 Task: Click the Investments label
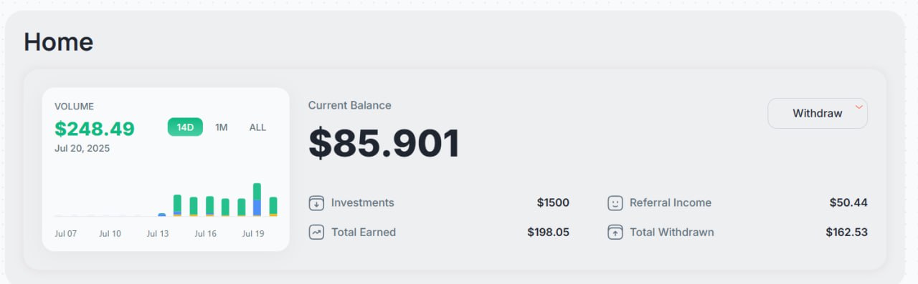[363, 203]
